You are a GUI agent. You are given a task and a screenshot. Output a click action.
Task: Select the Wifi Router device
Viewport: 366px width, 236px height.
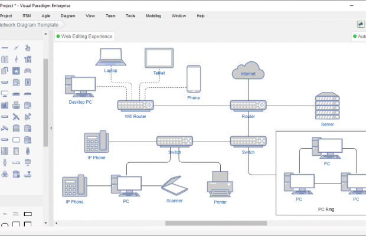pos(135,106)
